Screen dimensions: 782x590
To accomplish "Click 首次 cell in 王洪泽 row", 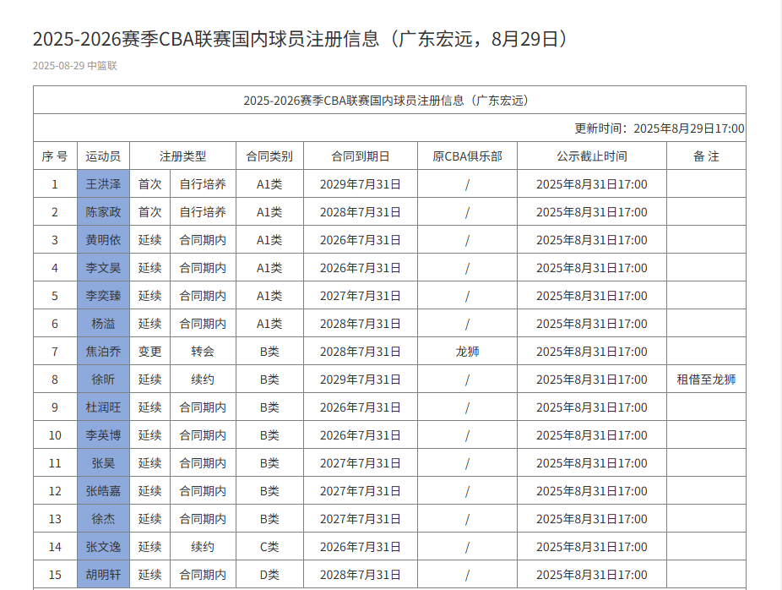I will click(149, 184).
